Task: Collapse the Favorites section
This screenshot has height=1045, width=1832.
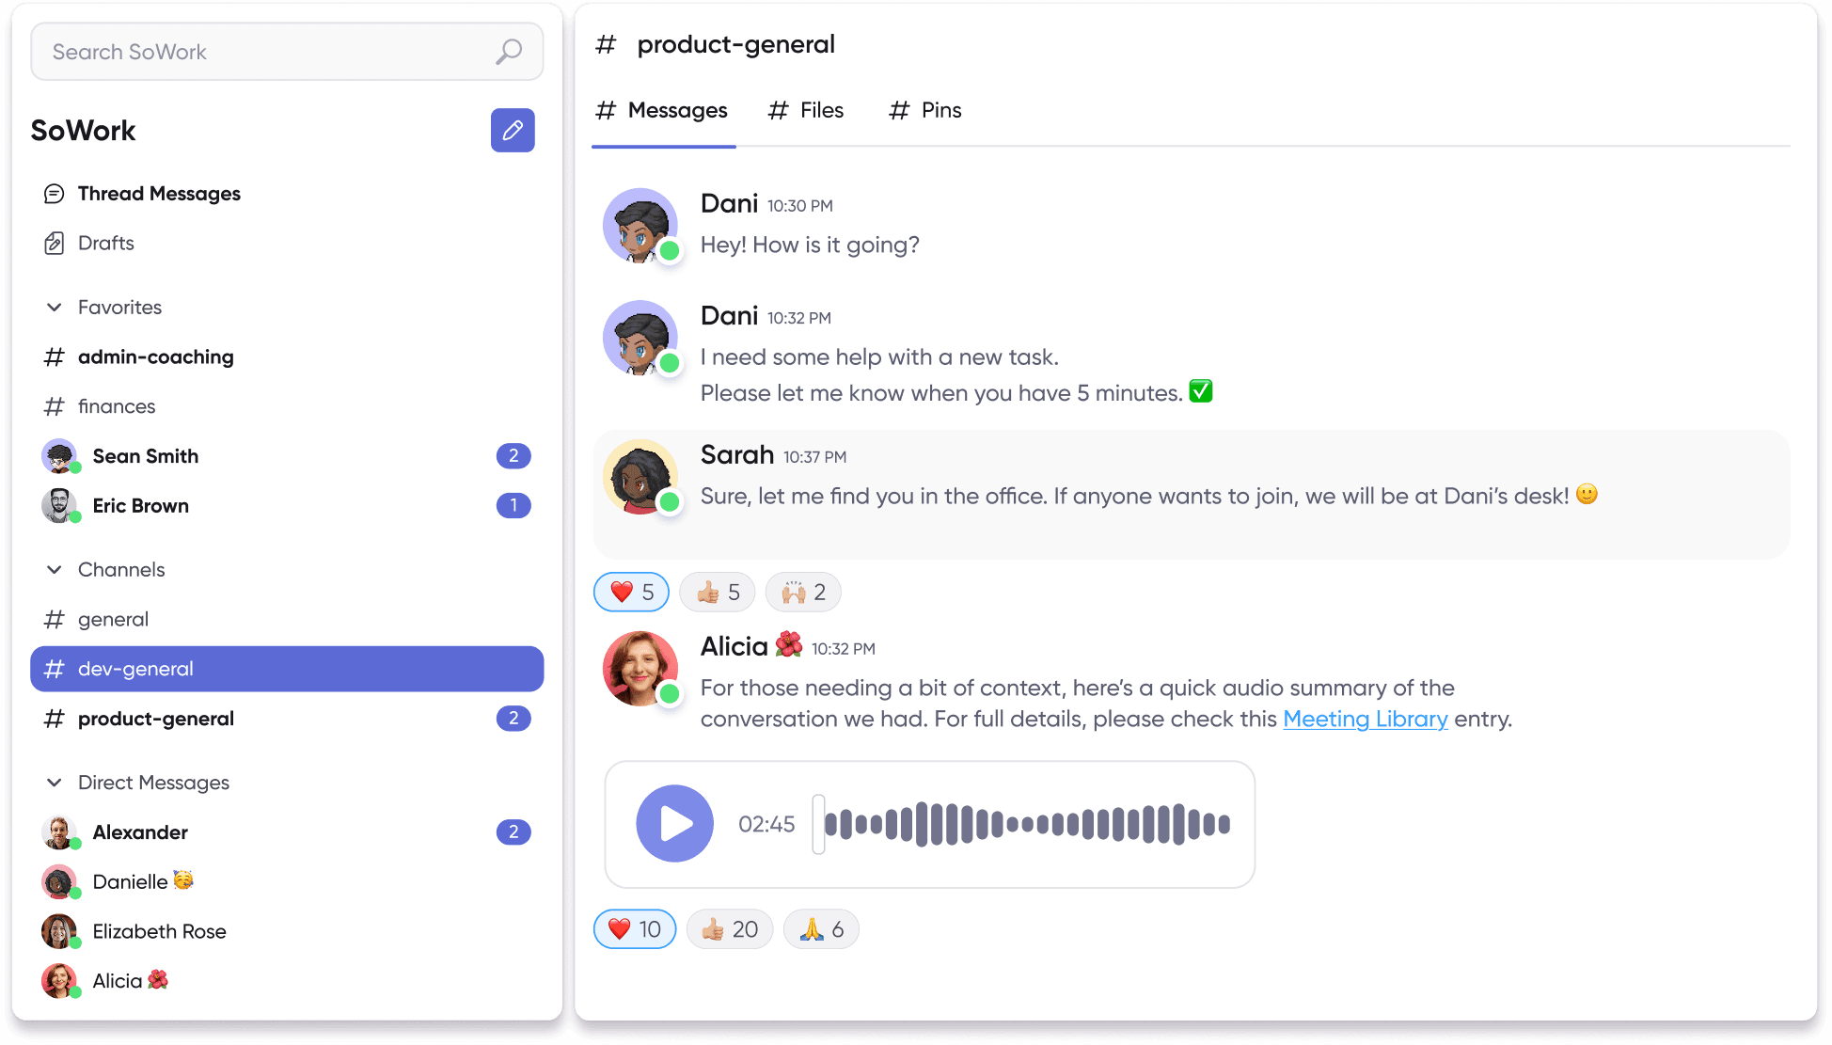Action: click(x=55, y=308)
